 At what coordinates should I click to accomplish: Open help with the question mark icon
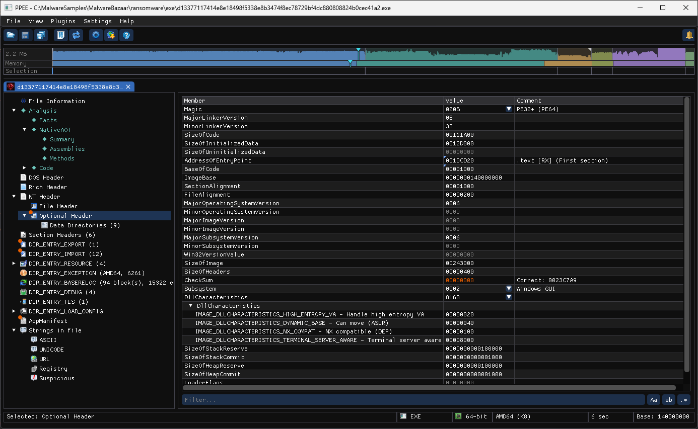tap(126, 35)
